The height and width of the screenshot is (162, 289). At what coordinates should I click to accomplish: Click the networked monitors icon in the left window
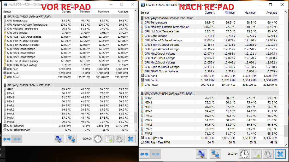71,139
